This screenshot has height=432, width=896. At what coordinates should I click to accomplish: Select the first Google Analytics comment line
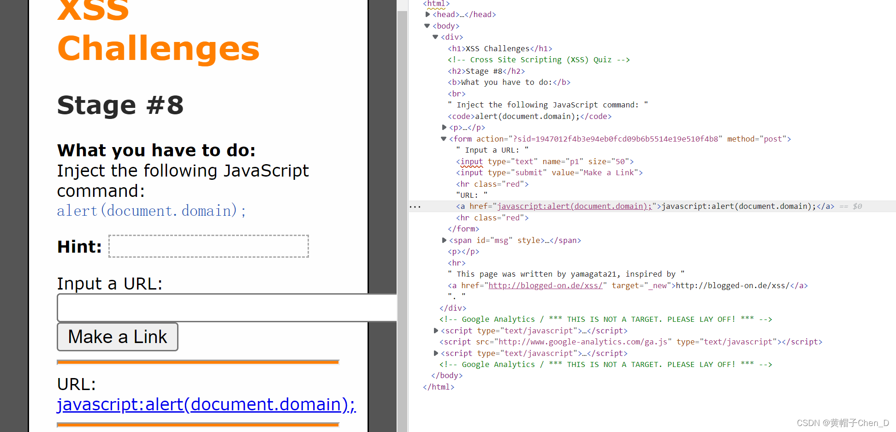click(605, 319)
